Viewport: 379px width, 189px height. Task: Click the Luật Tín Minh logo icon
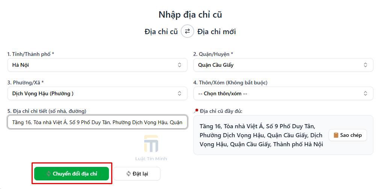click(151, 144)
